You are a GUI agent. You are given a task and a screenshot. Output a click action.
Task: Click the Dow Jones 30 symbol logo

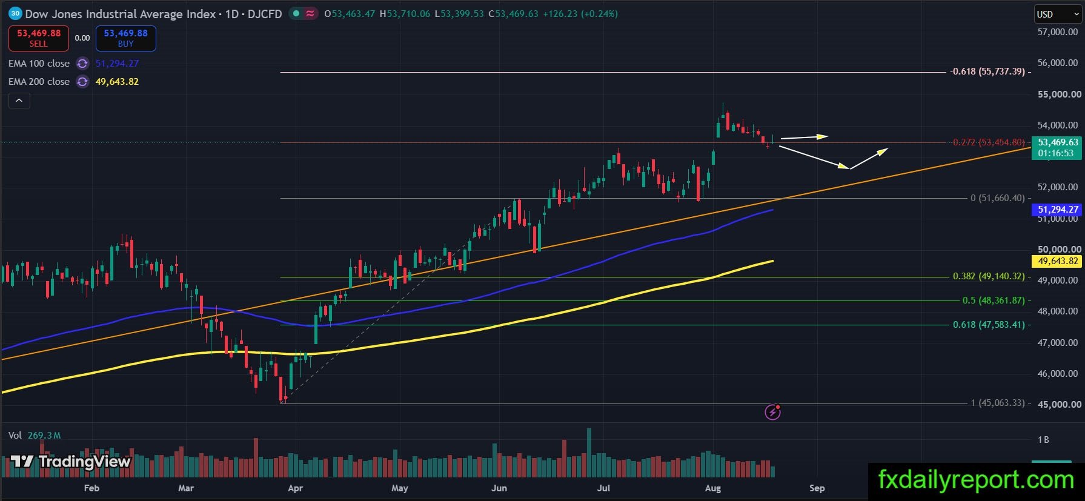tap(15, 13)
